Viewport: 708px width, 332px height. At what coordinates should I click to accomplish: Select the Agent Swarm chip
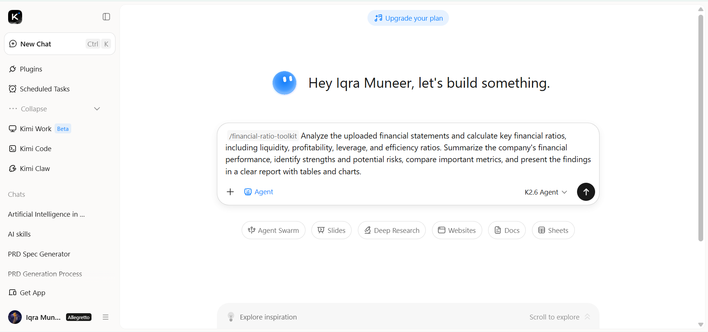coord(273,230)
